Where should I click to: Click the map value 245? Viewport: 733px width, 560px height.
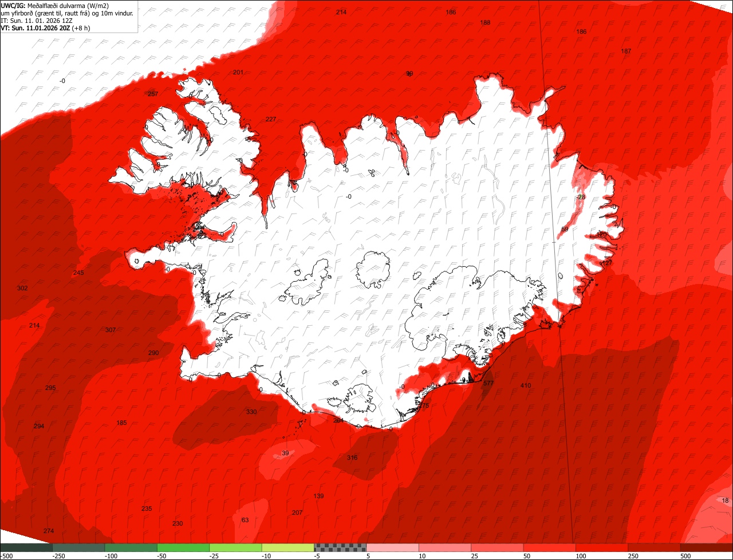pos(78,273)
